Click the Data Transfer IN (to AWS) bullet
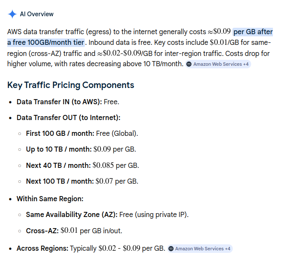Screen dimensions: 281x261 68,102
